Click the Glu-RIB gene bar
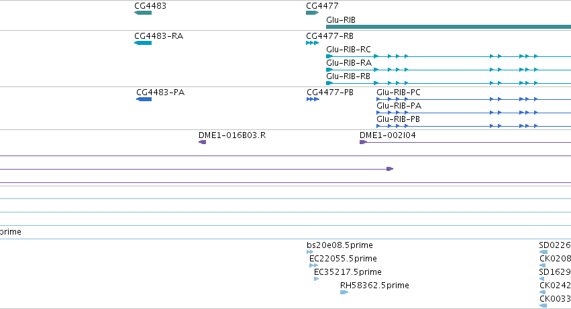 coord(449,27)
